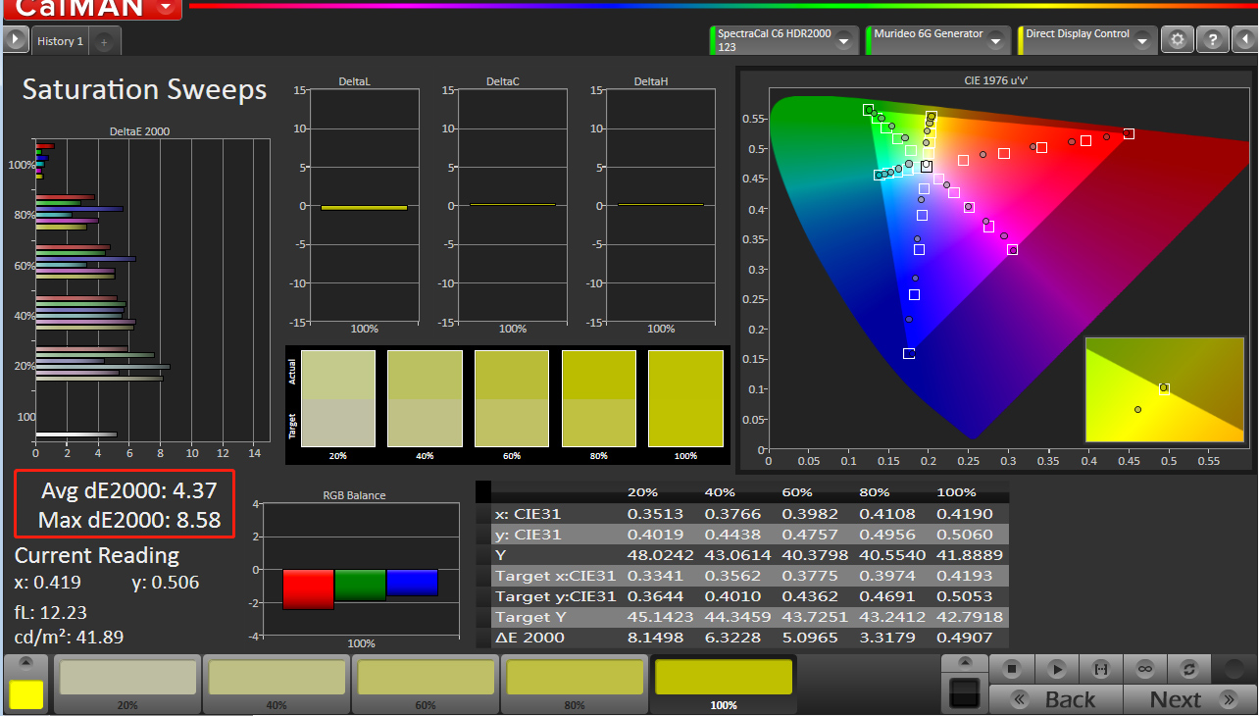Expand the yellow color selector arrow
1259x716 pixels.
(25, 662)
